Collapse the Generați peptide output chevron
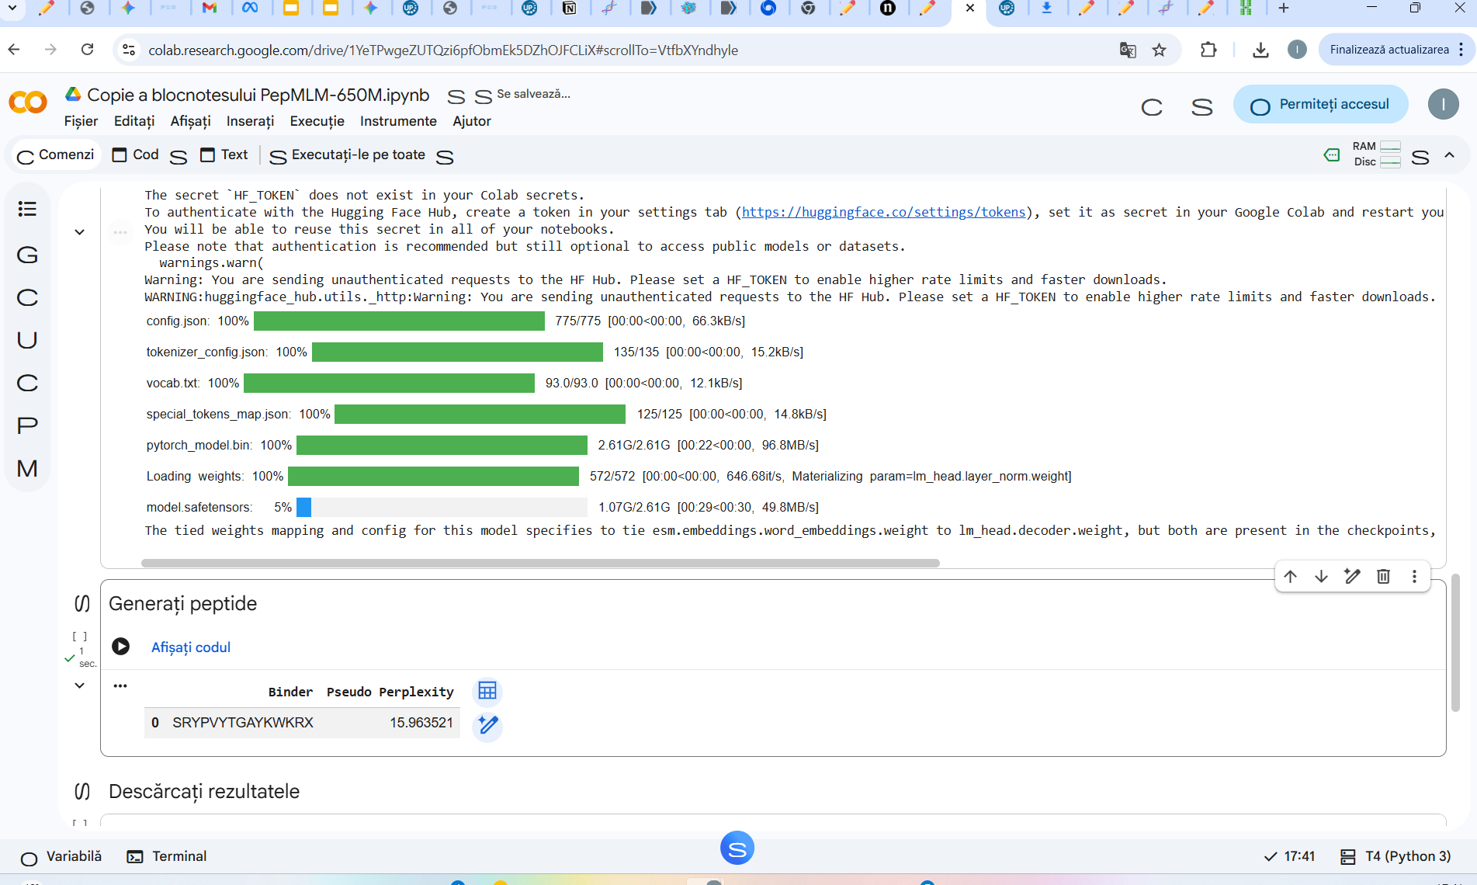This screenshot has width=1477, height=885. click(79, 685)
